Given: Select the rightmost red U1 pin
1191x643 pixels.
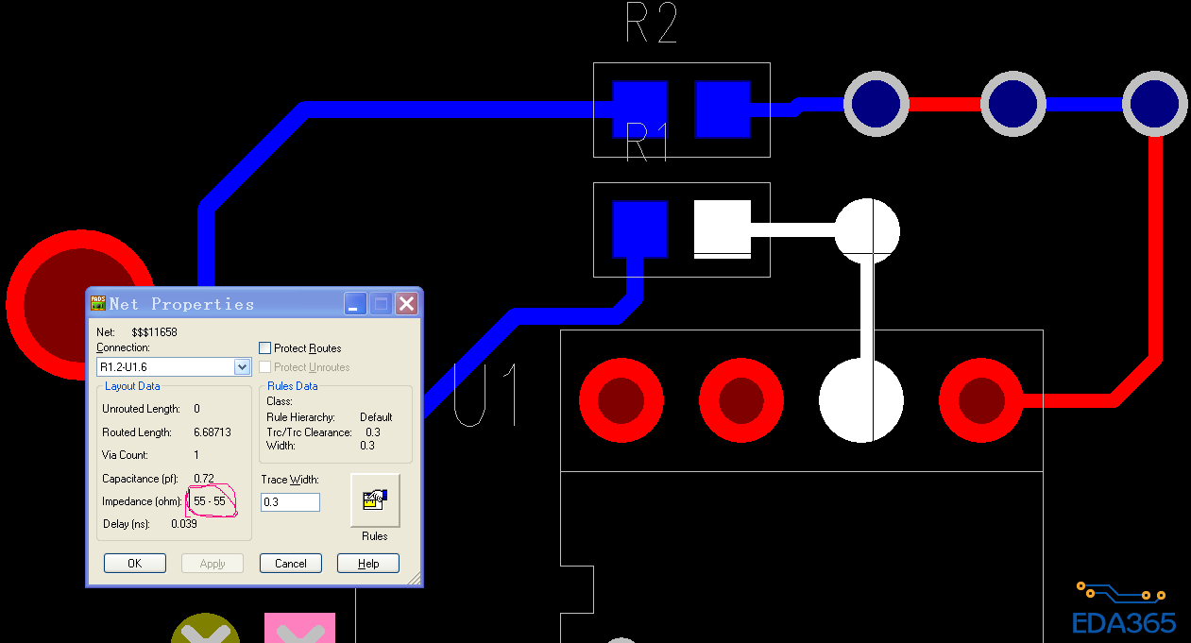Looking at the screenshot, I should [981, 400].
